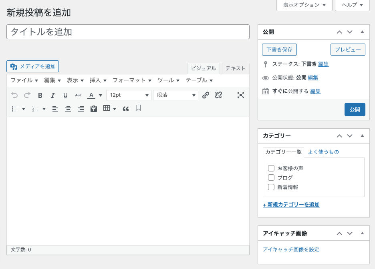Click the redo arrow icon
The height and width of the screenshot is (269, 375).
click(x=27, y=95)
